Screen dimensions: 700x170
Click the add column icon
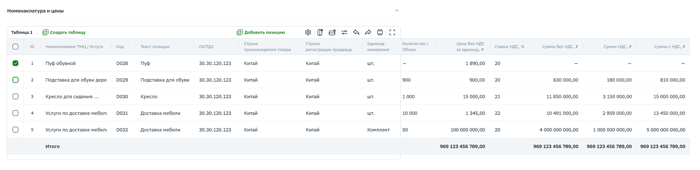(x=320, y=32)
